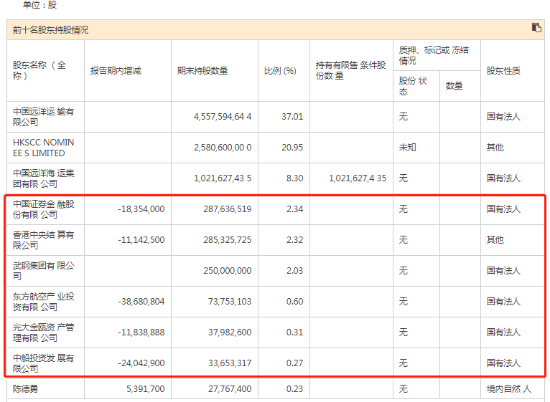The width and height of the screenshot is (550, 402).
Task: Select shareholder 中国证券金融股份有限公司
Action: (x=44, y=209)
